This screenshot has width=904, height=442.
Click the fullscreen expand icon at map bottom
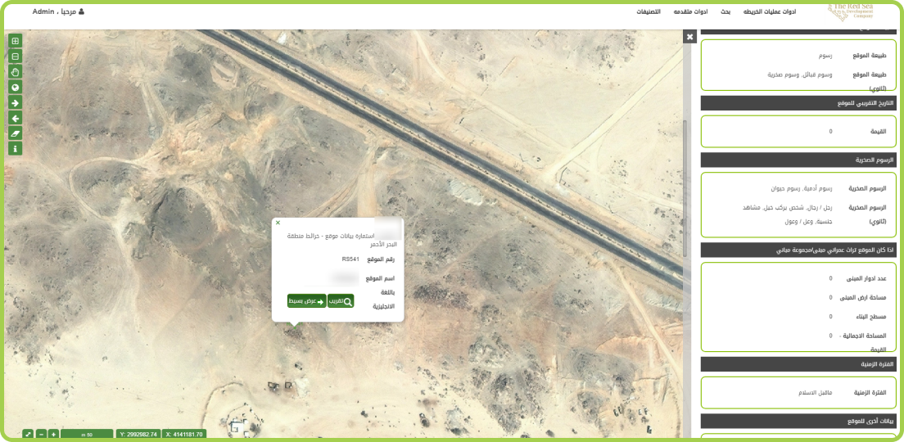(27, 434)
